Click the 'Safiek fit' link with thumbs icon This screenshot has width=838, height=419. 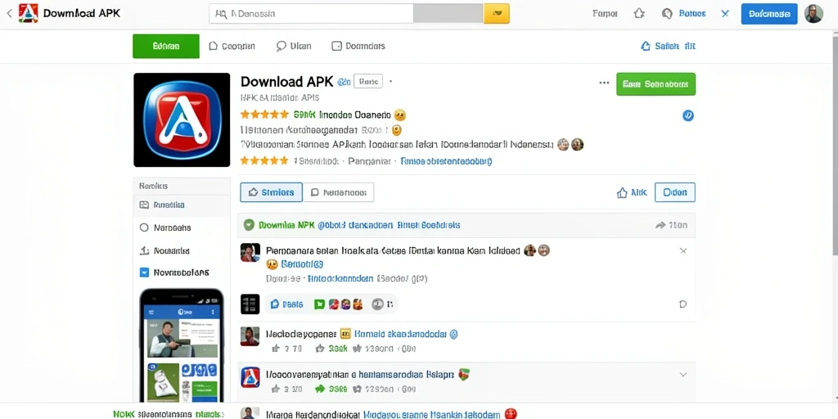[668, 46]
